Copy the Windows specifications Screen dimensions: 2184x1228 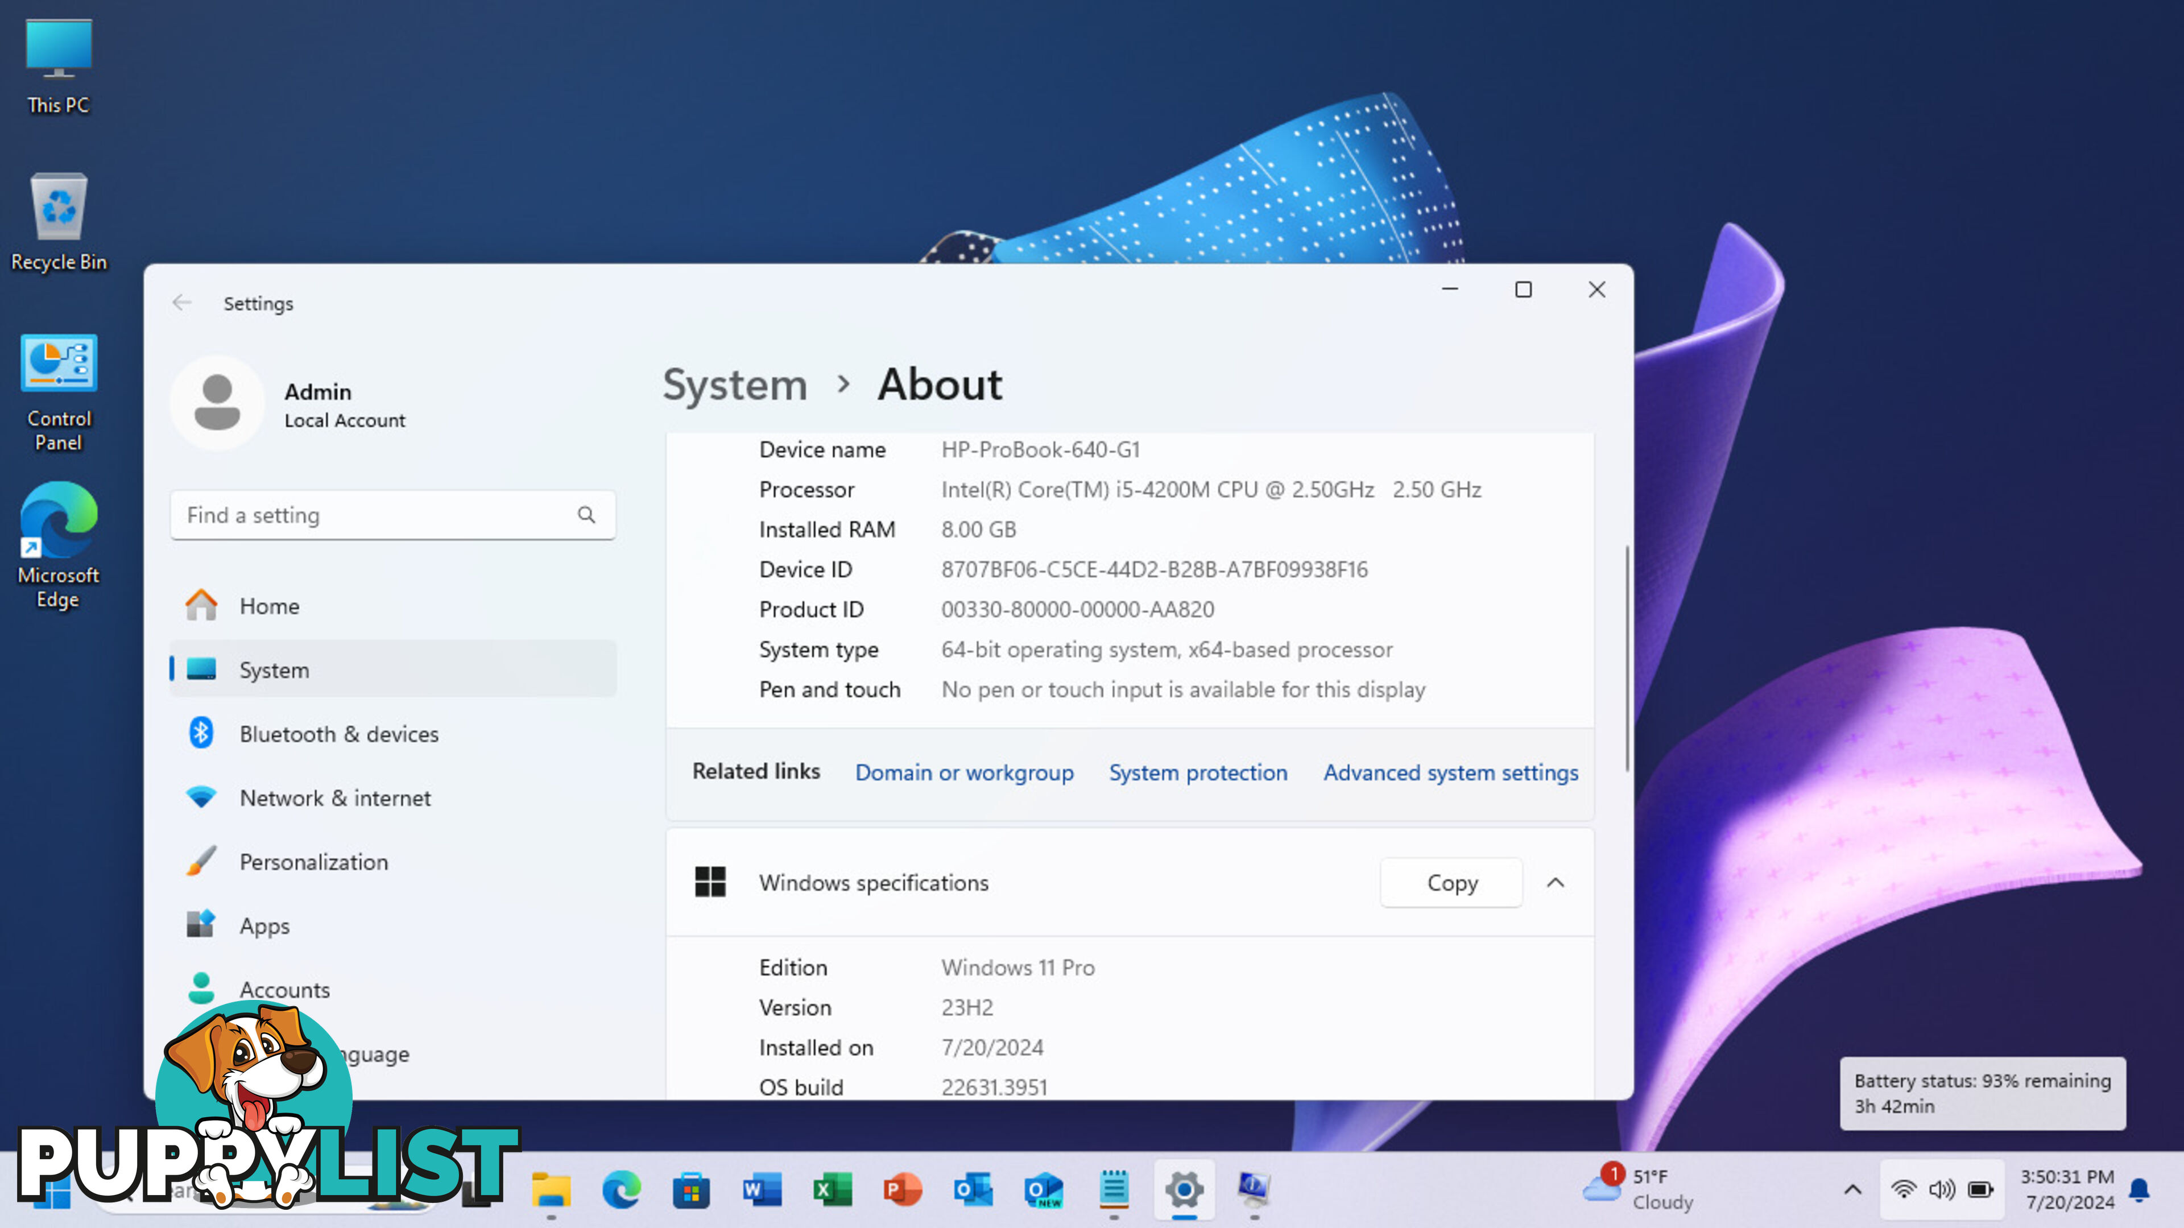point(1451,883)
